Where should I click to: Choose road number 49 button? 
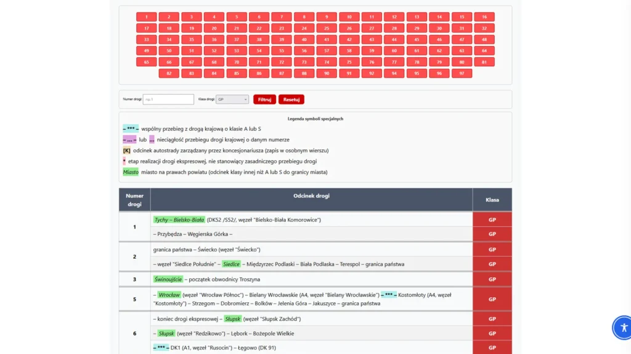[x=147, y=51]
